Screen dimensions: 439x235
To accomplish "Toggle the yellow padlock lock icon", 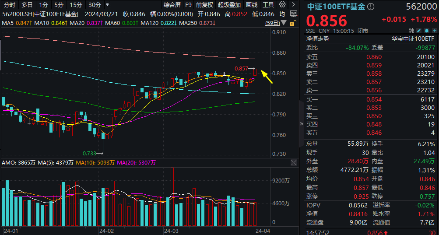I will pos(292,23).
